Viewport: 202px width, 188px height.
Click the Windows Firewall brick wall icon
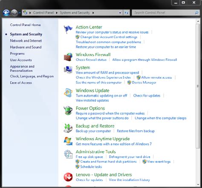(68, 57)
